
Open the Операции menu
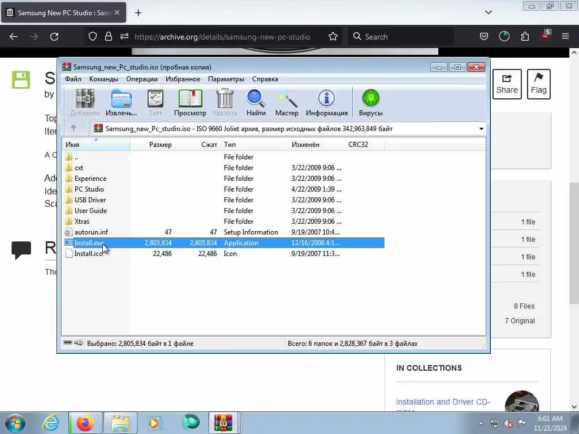142,79
